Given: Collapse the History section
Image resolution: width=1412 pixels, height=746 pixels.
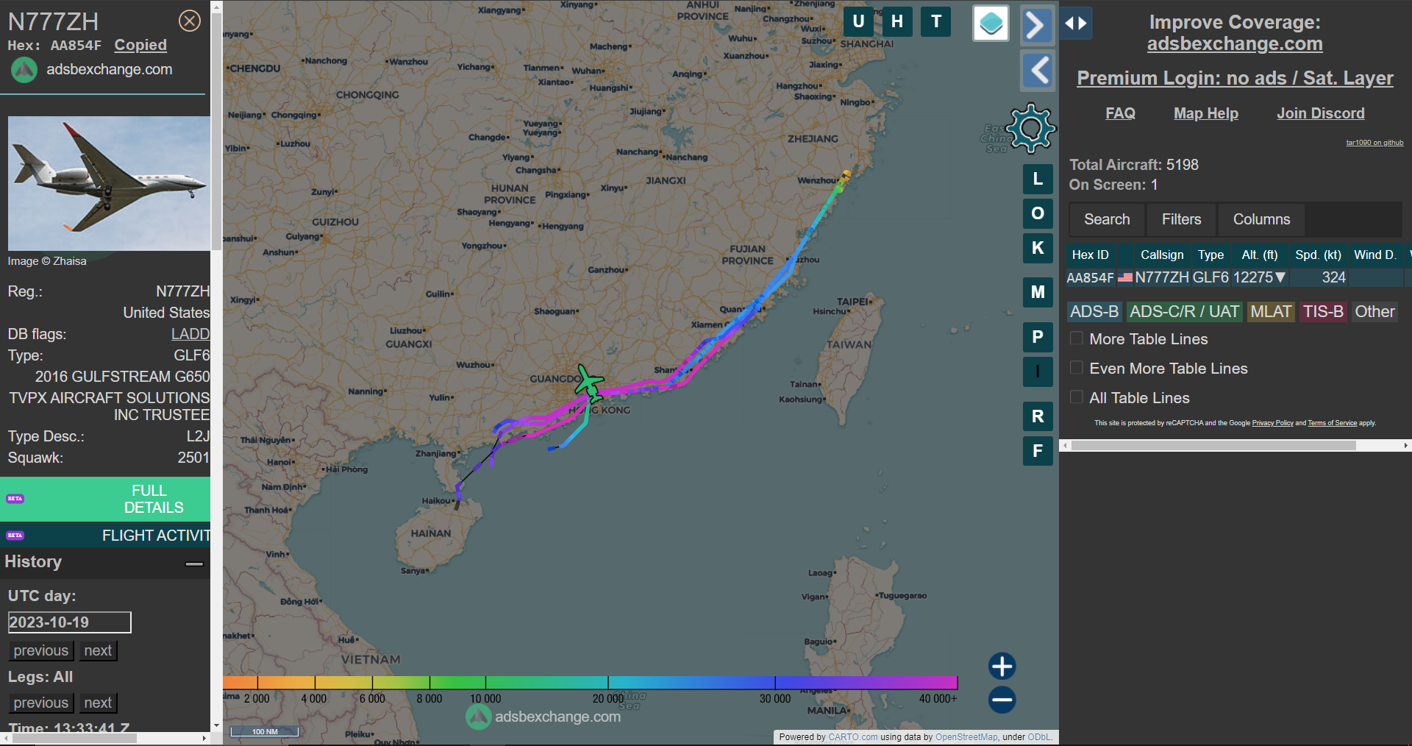Looking at the screenshot, I should click(x=194, y=564).
